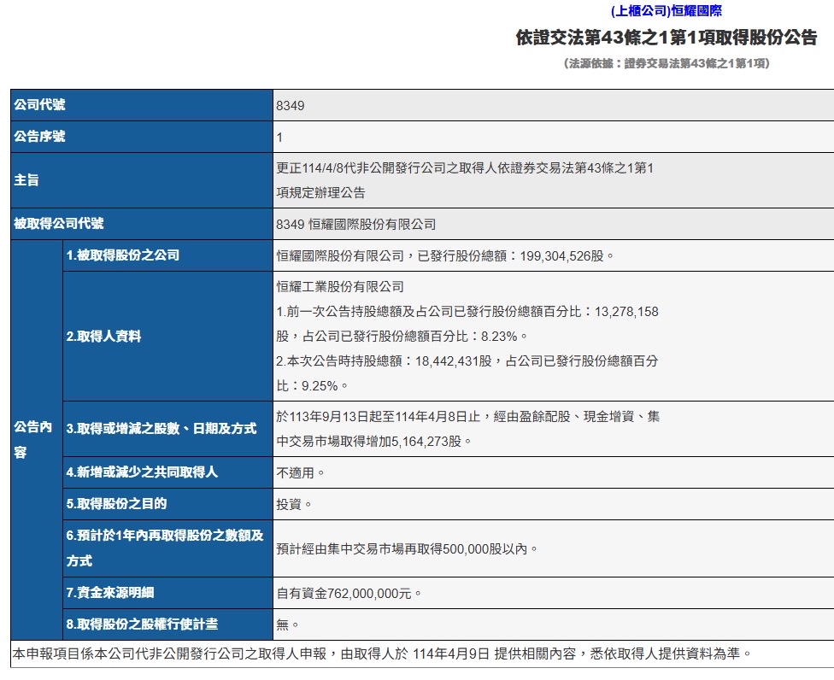
Task: Click label 1.被取得股份之公司
Action: (167, 255)
